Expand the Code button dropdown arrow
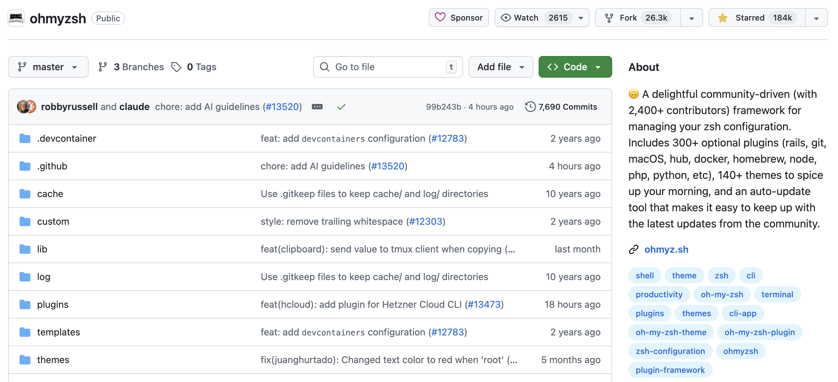The width and height of the screenshot is (838, 382). point(598,67)
